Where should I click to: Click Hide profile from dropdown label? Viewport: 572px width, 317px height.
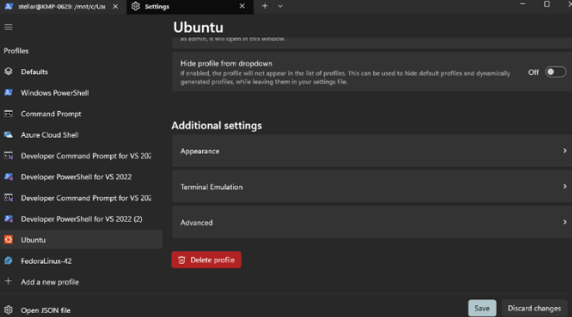226,63
